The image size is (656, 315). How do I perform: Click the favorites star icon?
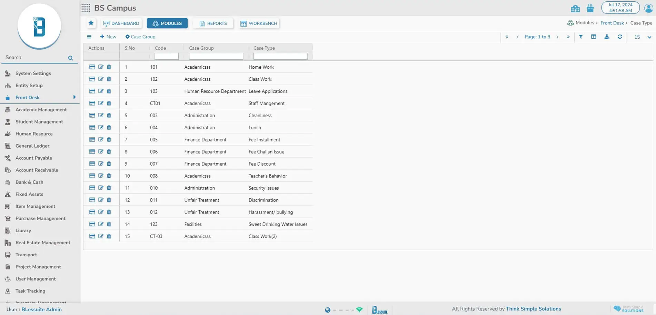point(91,23)
